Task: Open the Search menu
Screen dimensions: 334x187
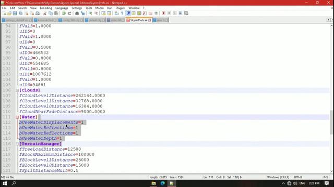Action: click(22, 8)
